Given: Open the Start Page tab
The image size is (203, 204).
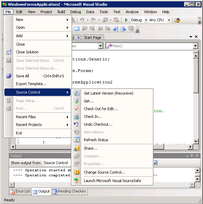Looking at the screenshot, I should (92, 37).
